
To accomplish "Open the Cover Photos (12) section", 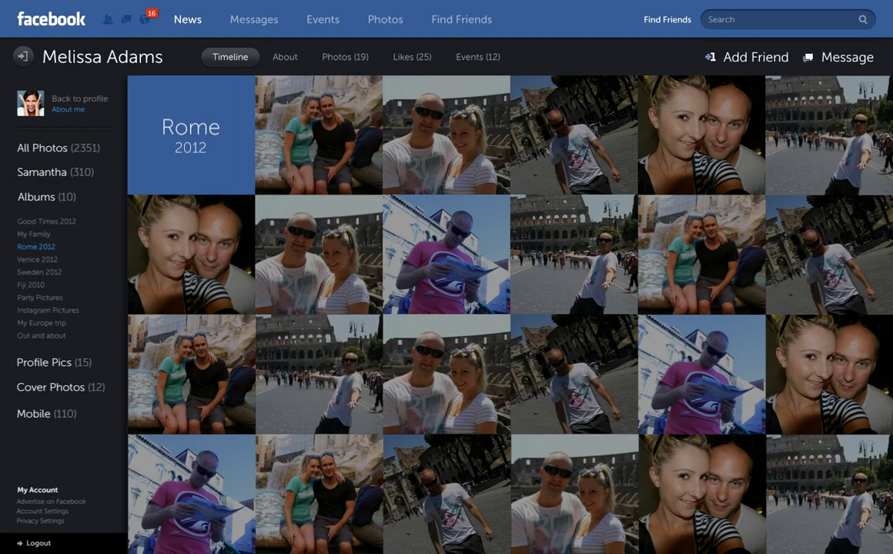I will (x=60, y=387).
